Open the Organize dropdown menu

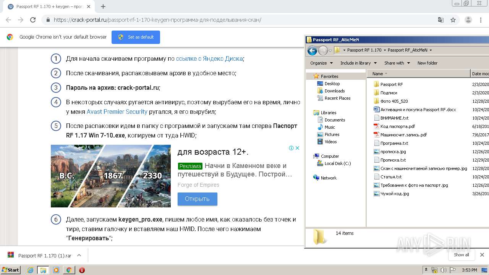321,63
